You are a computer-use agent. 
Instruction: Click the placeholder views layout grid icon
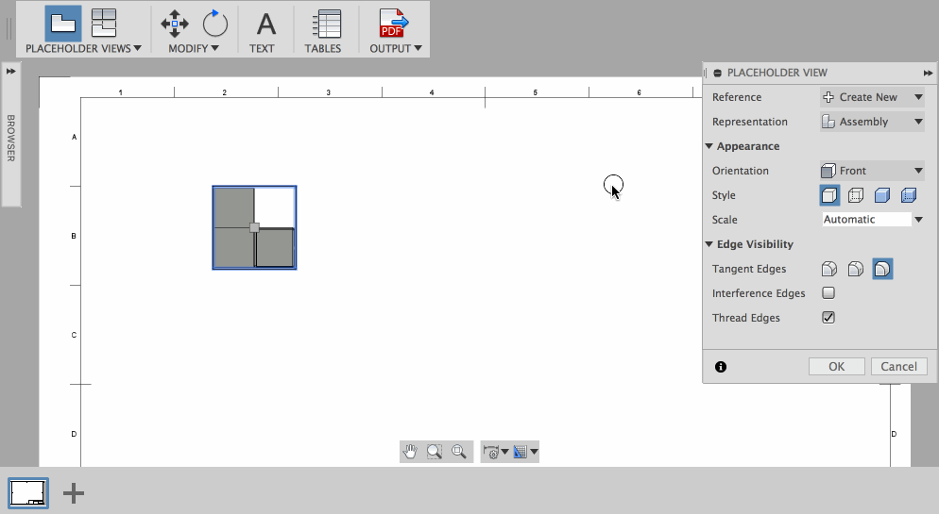[x=104, y=24]
